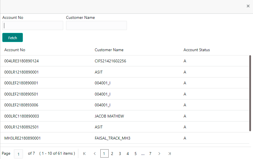
Task: Open page 3 of results
Action: 120,154
